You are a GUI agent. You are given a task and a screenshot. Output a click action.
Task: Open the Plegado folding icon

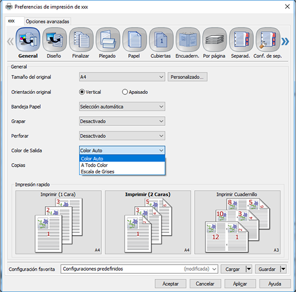click(x=108, y=40)
